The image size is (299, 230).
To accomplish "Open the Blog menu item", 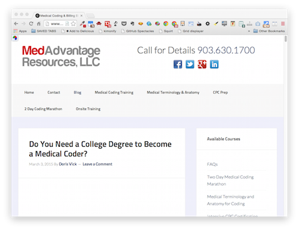I will tap(77, 92).
